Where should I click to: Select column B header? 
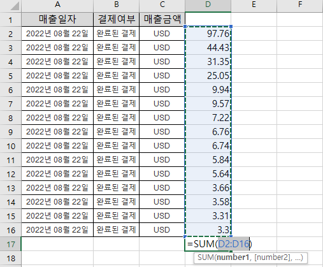coord(116,5)
